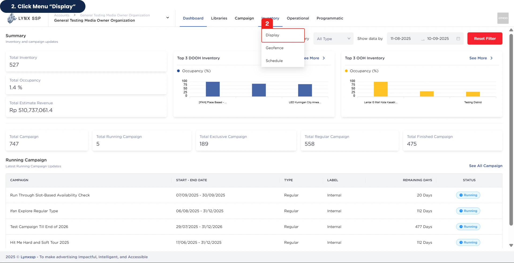The width and height of the screenshot is (514, 263).
Task: Select "Display" from the Inventory menu
Action: click(272, 35)
